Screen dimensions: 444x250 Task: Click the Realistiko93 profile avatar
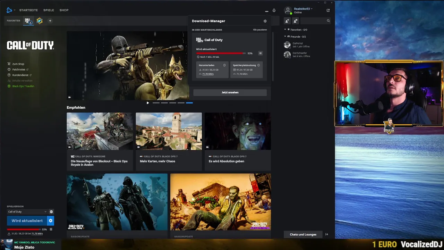(x=288, y=10)
